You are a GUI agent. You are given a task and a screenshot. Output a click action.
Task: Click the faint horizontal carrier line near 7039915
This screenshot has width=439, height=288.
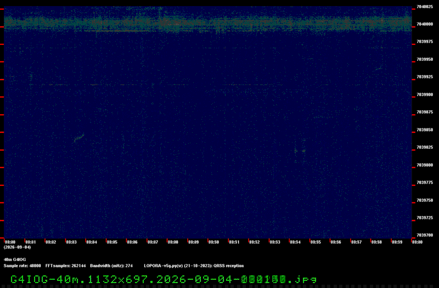pos(179,84)
